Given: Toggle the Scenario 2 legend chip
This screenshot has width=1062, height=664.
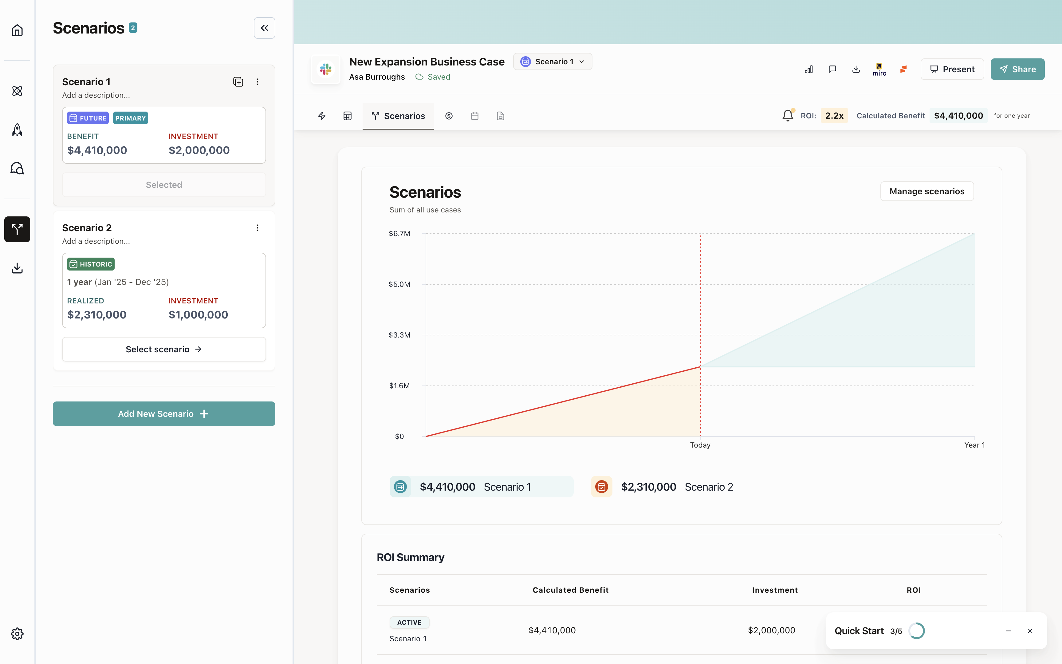Looking at the screenshot, I should pos(663,487).
